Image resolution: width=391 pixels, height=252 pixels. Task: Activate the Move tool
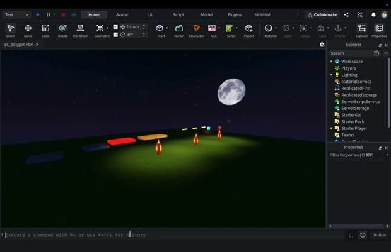[x=28, y=31]
